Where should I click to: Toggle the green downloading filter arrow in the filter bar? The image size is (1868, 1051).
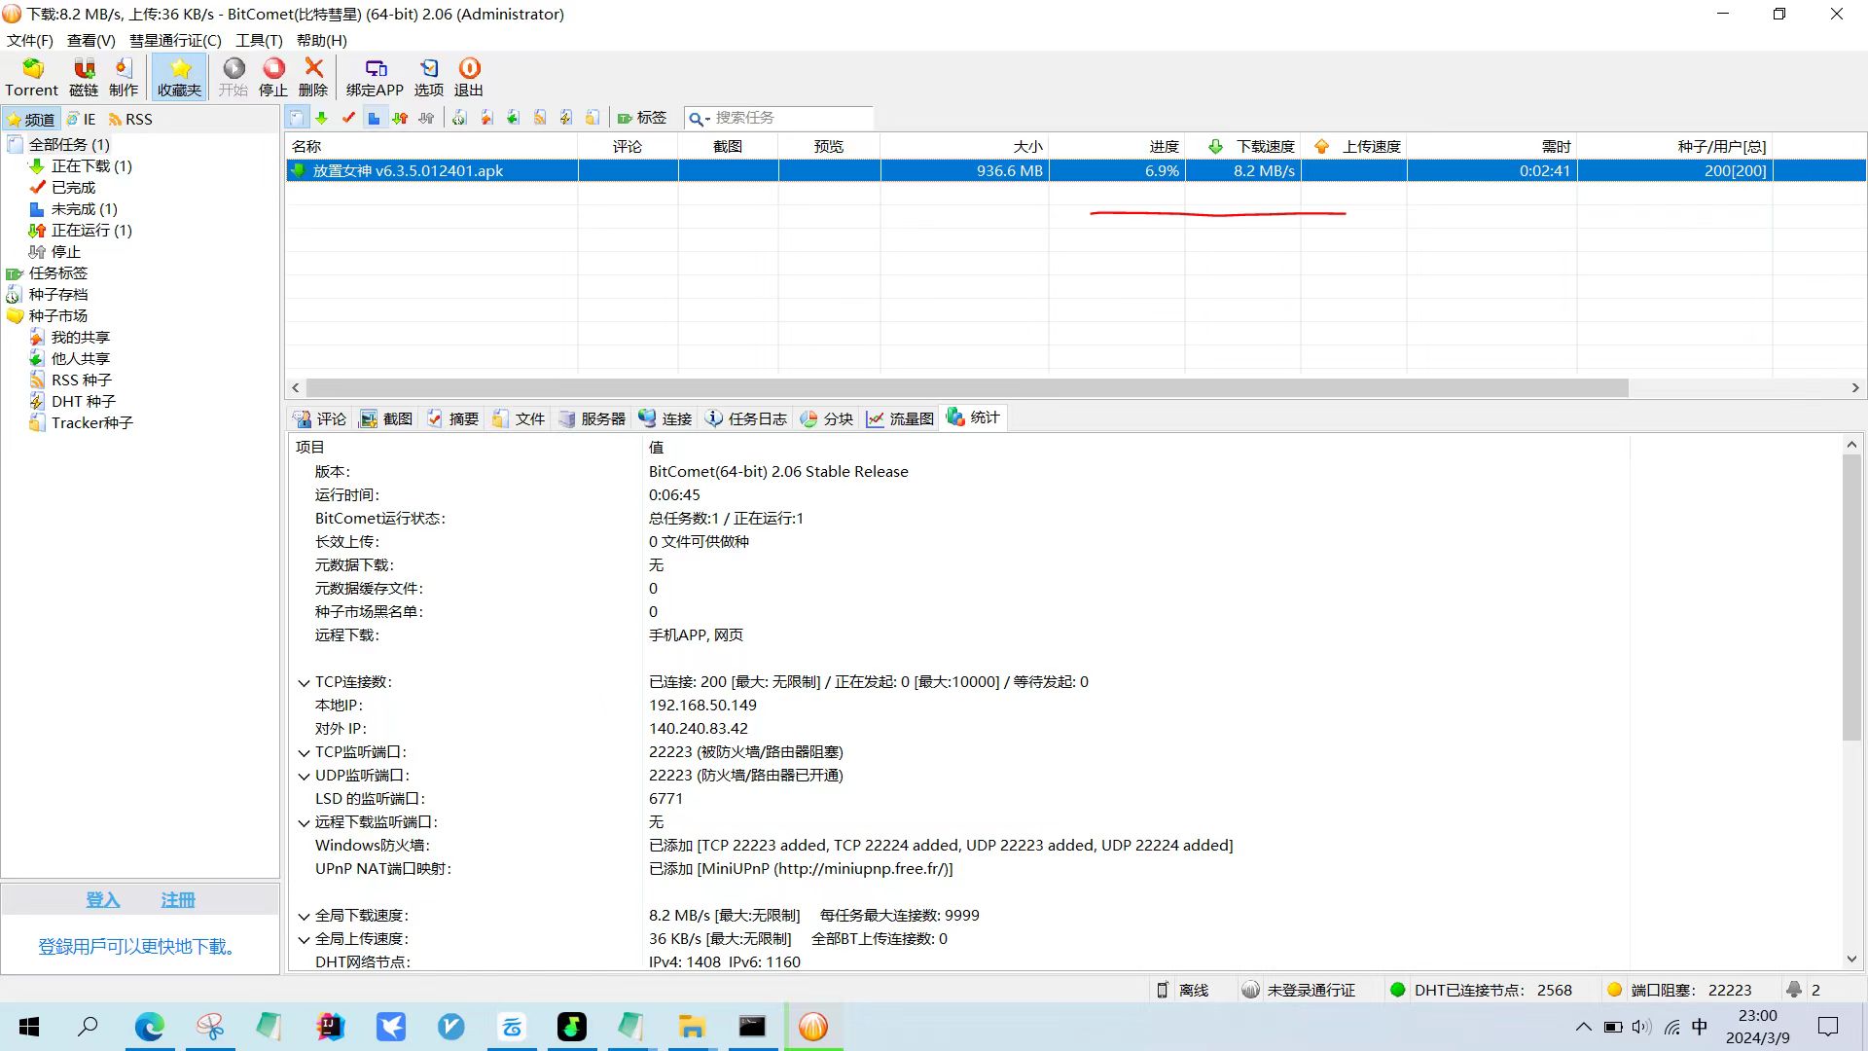pyautogui.click(x=322, y=118)
